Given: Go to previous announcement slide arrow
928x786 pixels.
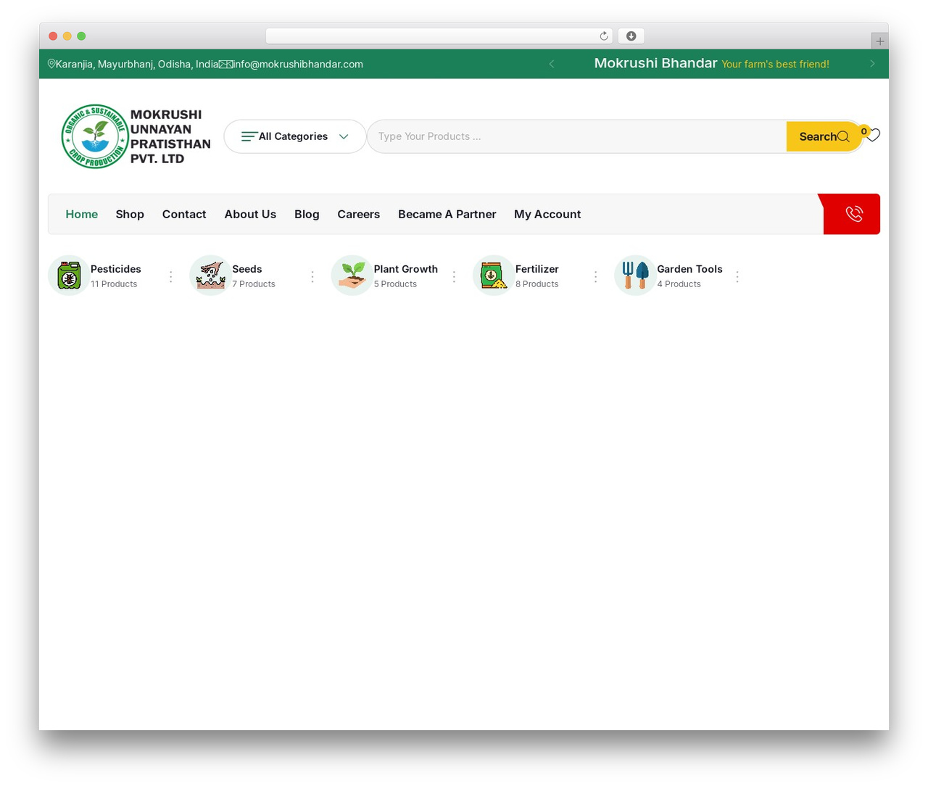Looking at the screenshot, I should pyautogui.click(x=552, y=64).
